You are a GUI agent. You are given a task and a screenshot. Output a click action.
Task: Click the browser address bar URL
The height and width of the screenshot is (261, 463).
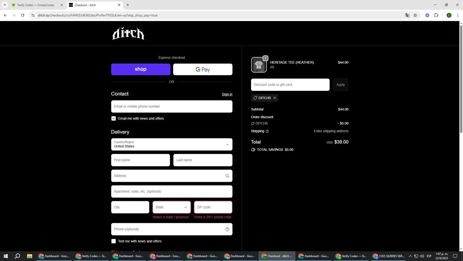[x=98, y=15]
